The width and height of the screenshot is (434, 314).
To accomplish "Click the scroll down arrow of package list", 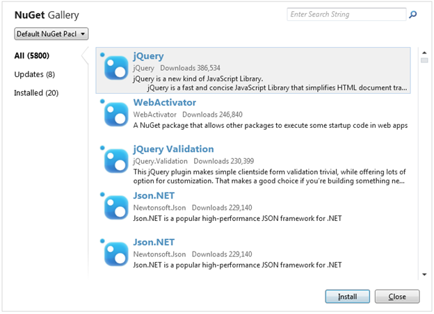I will [424, 274].
